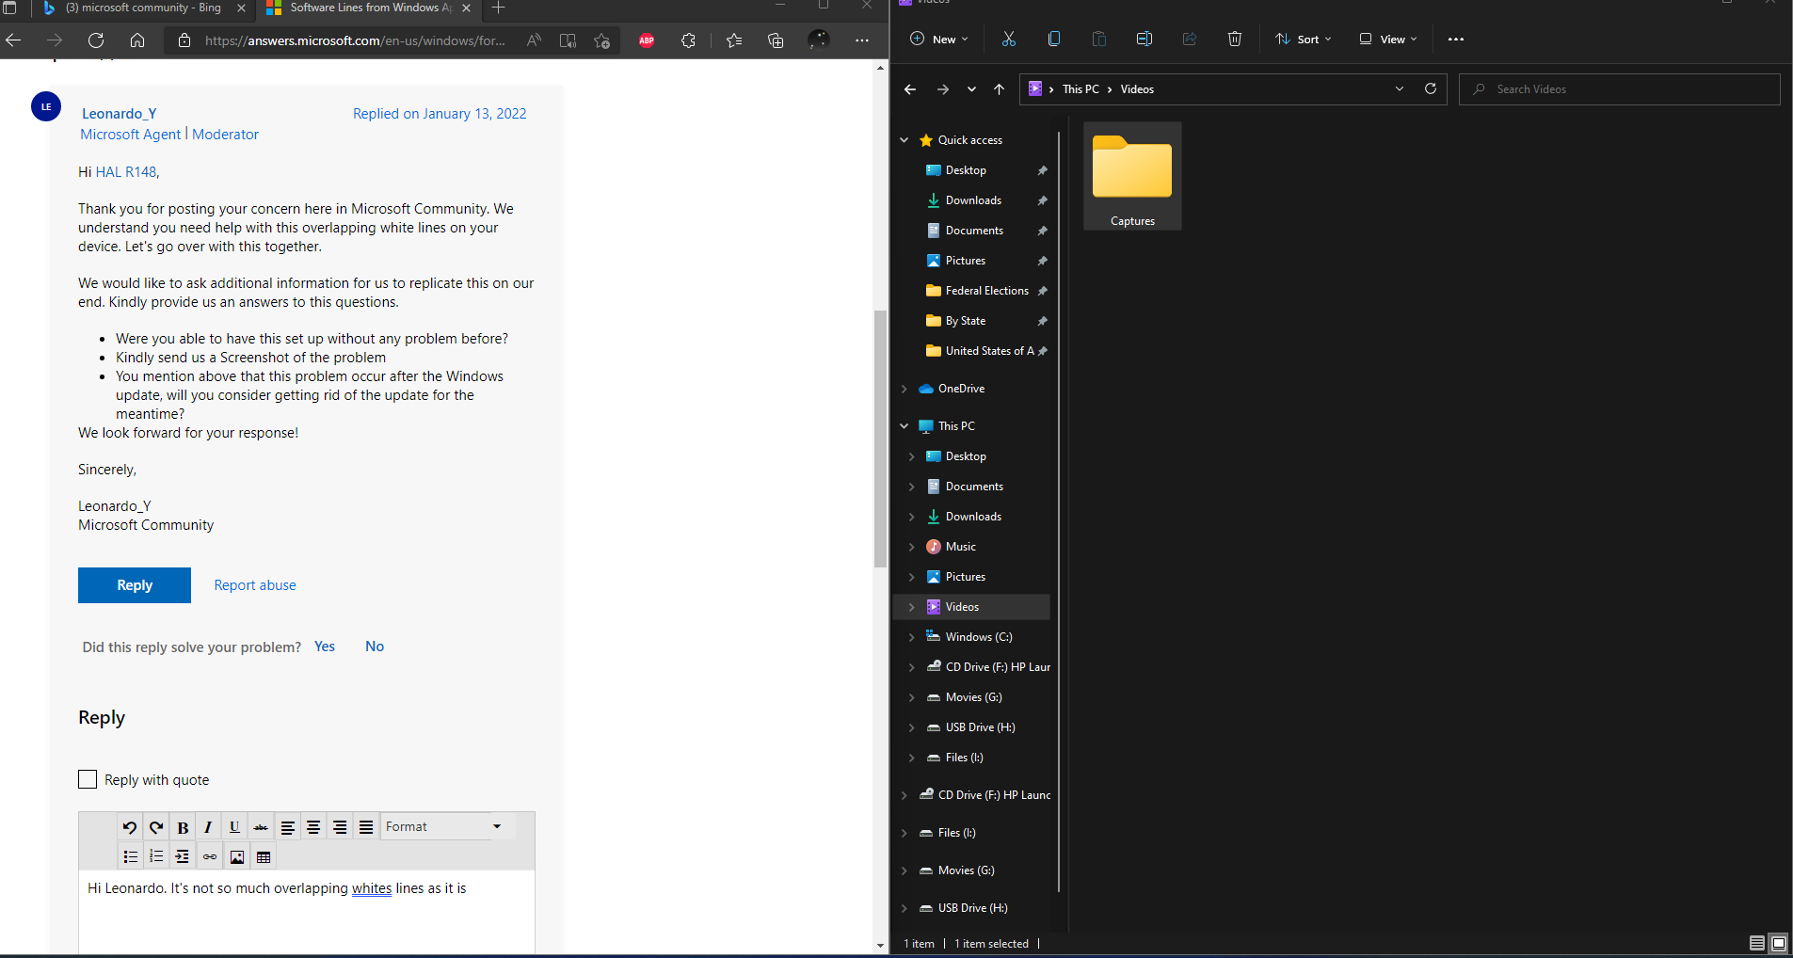Screen dimensions: 1793x958
Task: Open Leonardo_Y profile link
Action: (120, 114)
